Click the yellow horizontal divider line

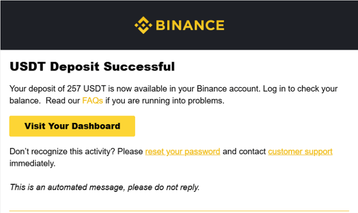(x=179, y=211)
